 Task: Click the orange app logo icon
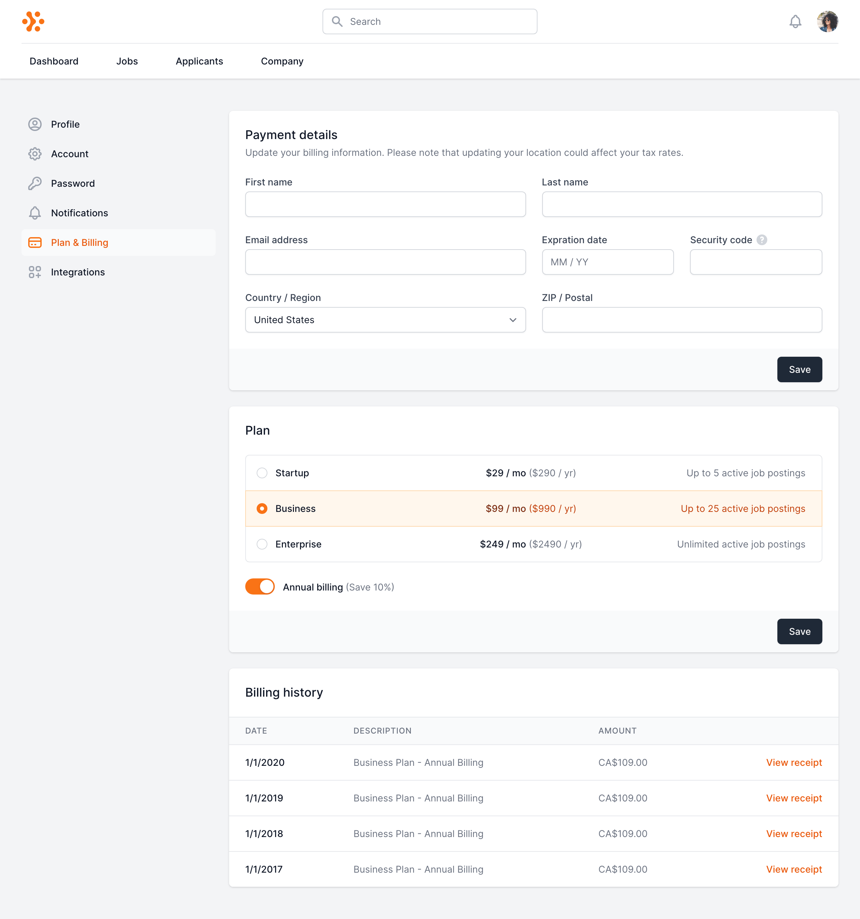pos(33,22)
